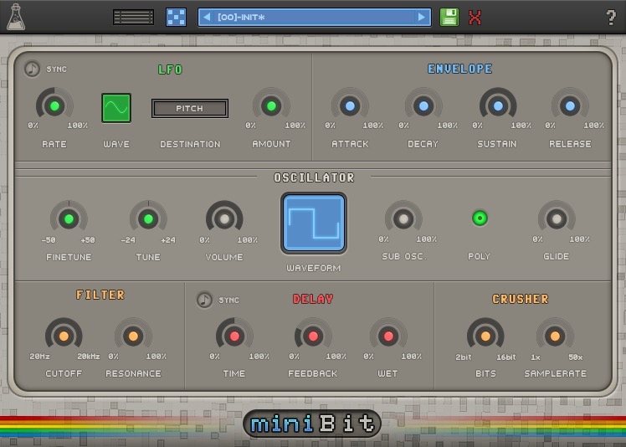Select previous preset arrow
626x447 pixels.
[207, 18]
